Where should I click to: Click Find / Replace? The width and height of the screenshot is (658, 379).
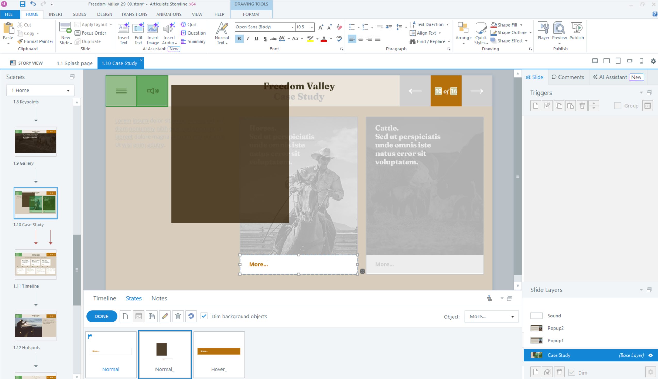(430, 41)
